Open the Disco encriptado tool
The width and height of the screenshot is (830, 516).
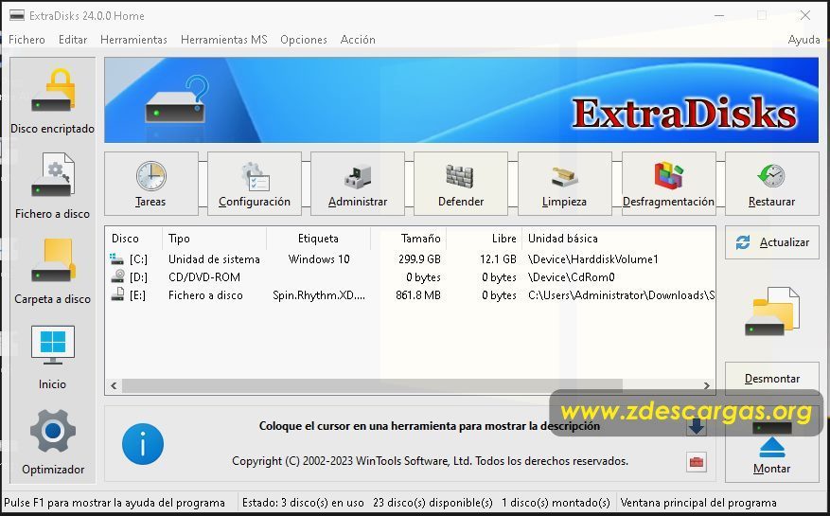(52, 99)
